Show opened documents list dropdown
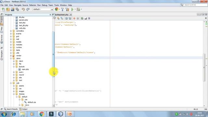This screenshot has height=117, width=208. (203, 14)
